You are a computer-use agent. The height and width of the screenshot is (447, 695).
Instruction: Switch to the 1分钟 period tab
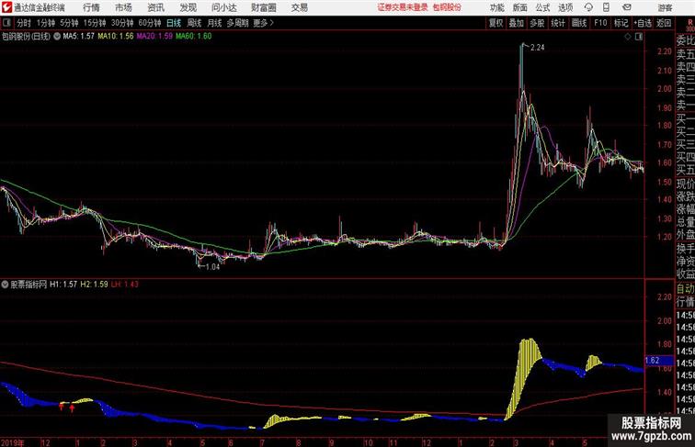[x=46, y=23]
